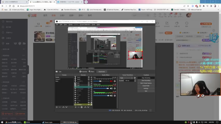The height and width of the screenshot is (124, 221).
Task: Move selected source up in the list
Action: tap(85, 107)
